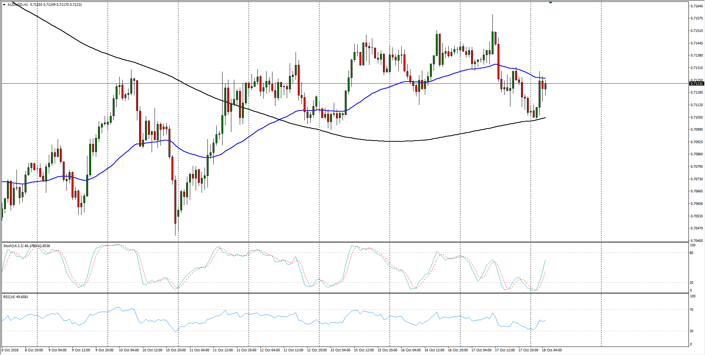The image size is (705, 355).
Task: Click the highlighted 0.71231 current price label
Action: tap(697, 84)
